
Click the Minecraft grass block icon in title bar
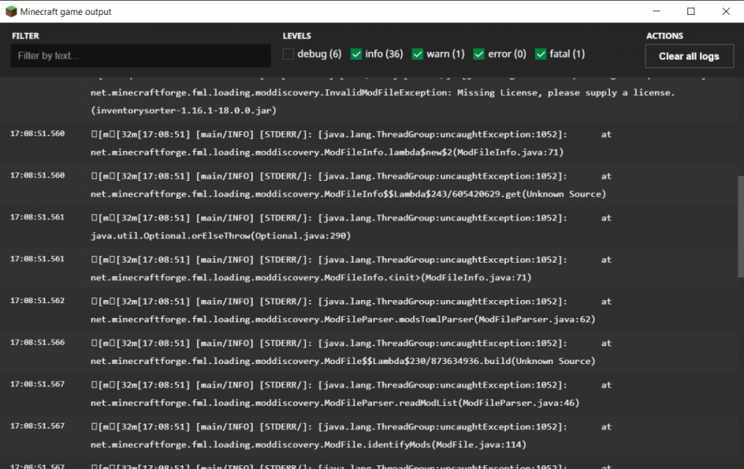[x=10, y=11]
